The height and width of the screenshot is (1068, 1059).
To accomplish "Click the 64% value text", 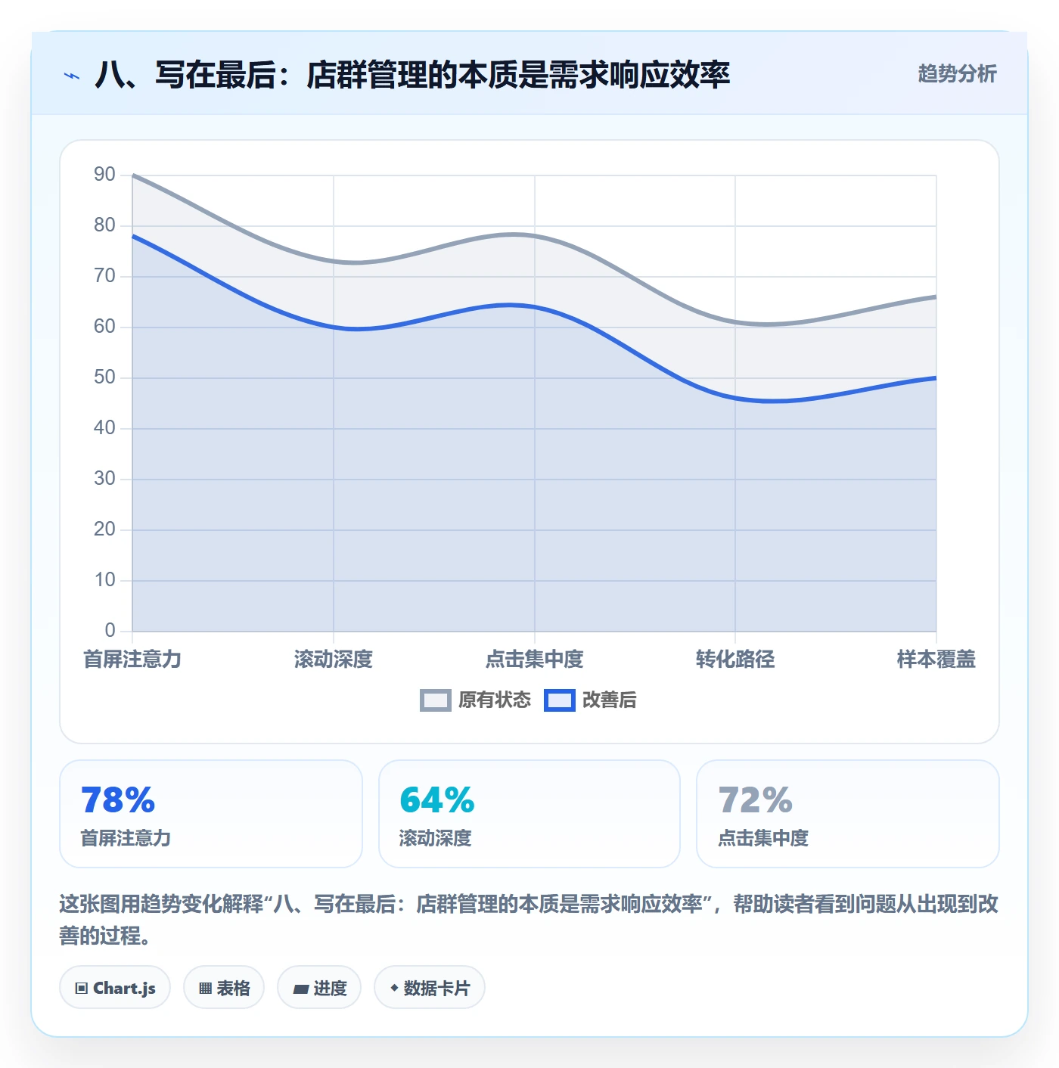I will 437,800.
